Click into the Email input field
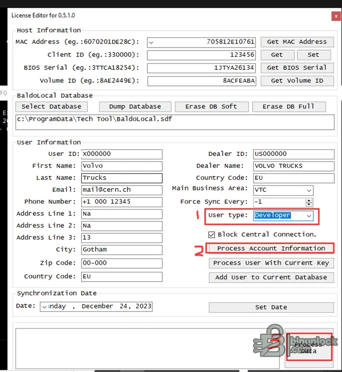The width and height of the screenshot is (342, 372). tap(122, 190)
